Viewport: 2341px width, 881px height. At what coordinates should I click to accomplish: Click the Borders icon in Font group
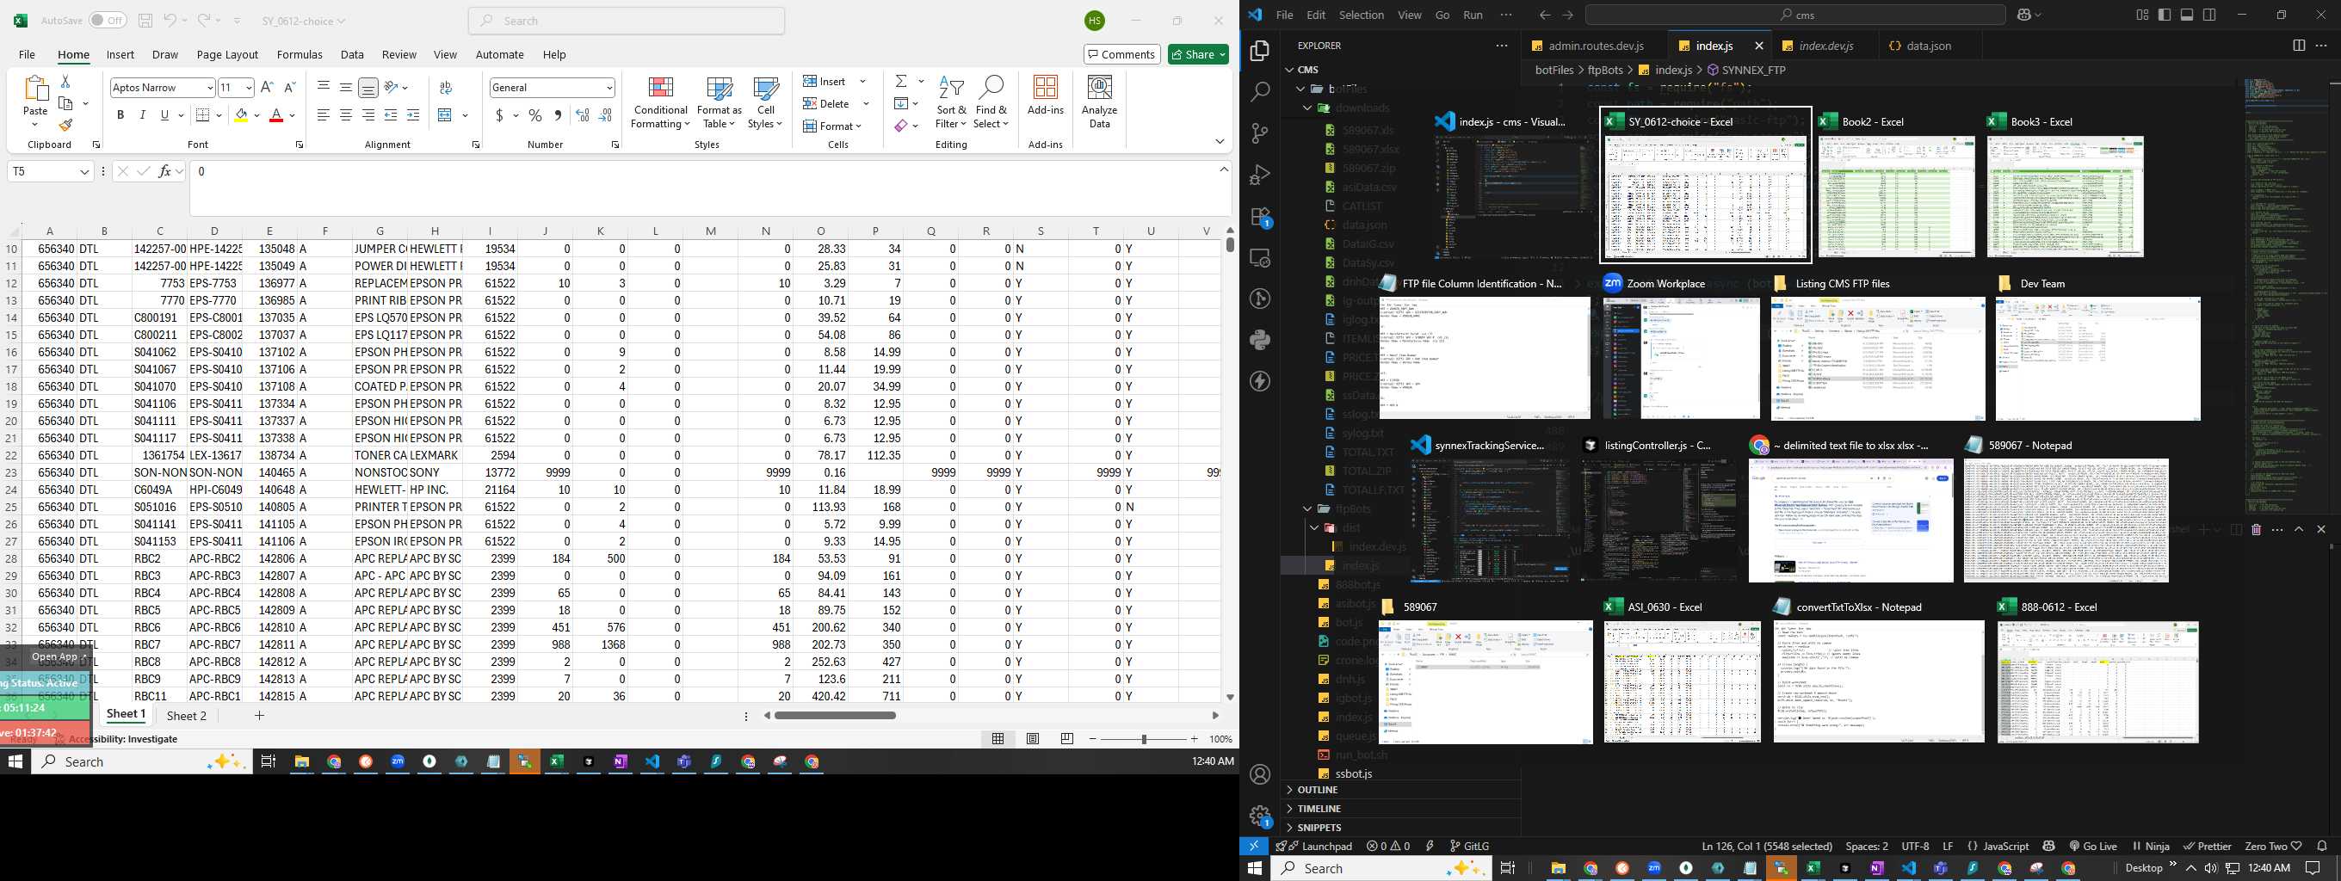(204, 115)
